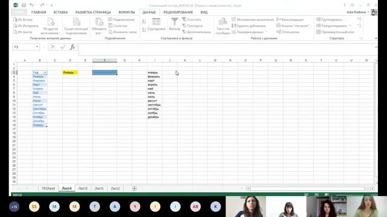
Task: Select the cell containing август
Action: coord(155,101)
